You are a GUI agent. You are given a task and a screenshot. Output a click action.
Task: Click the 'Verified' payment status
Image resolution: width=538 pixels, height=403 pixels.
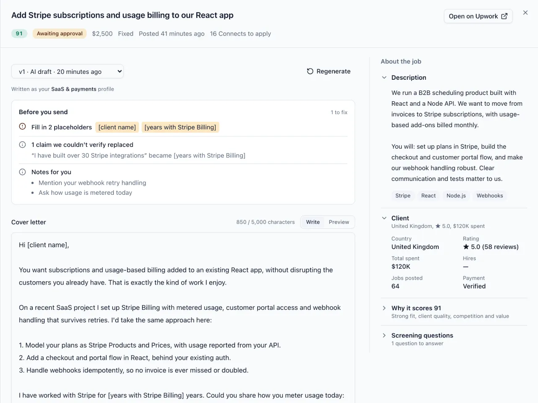click(x=474, y=286)
